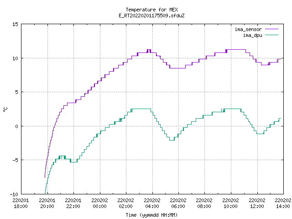Click the chart title 'Temperature for MEX'
The image size is (292, 219).
click(151, 10)
